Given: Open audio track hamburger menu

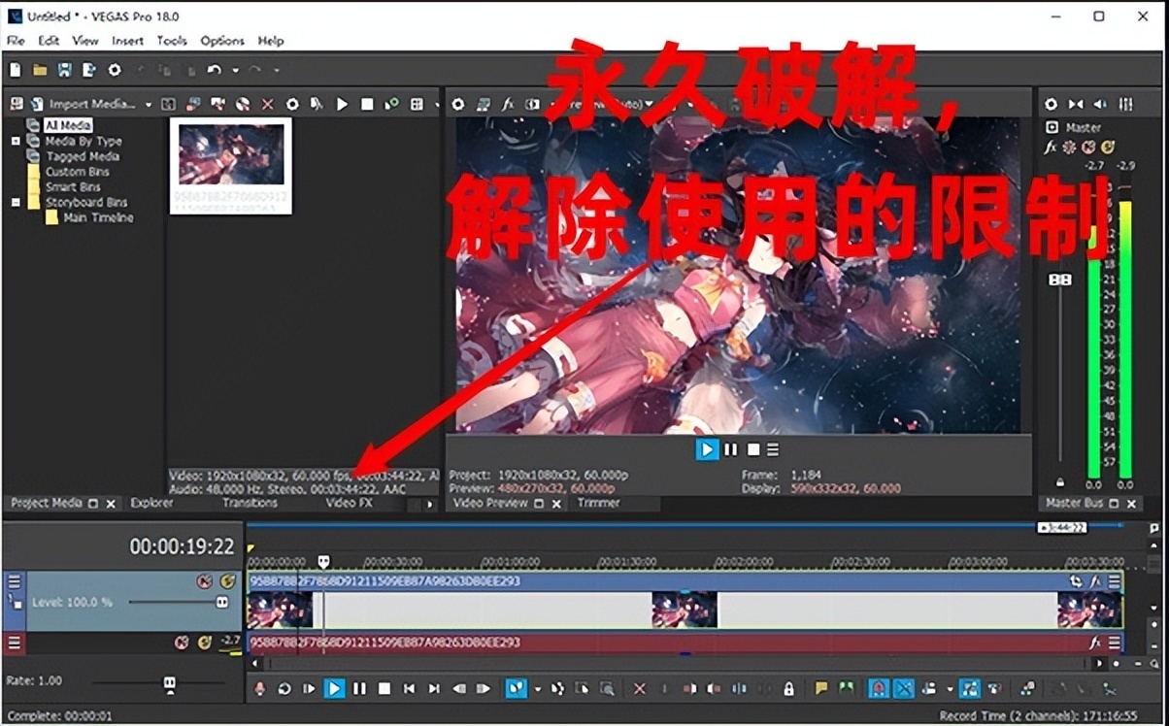Looking at the screenshot, I should (14, 643).
